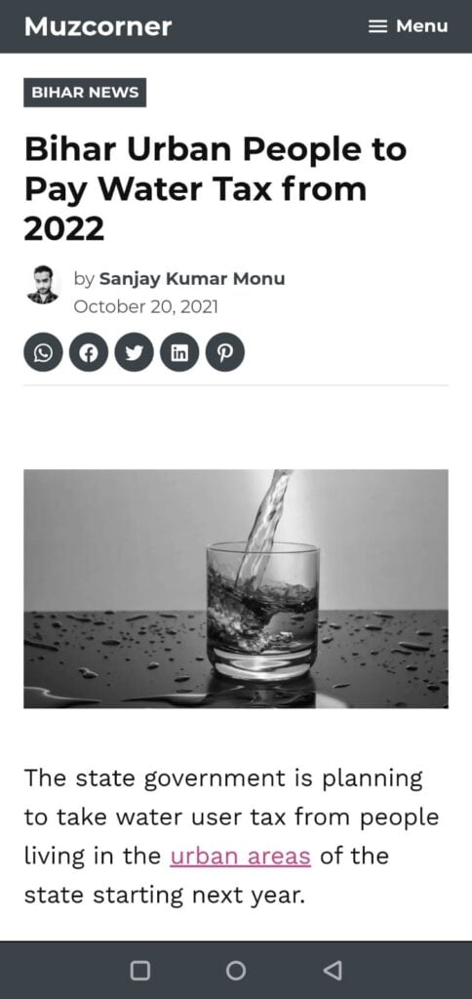
Task: Open the hamburger Menu
Action: [409, 26]
